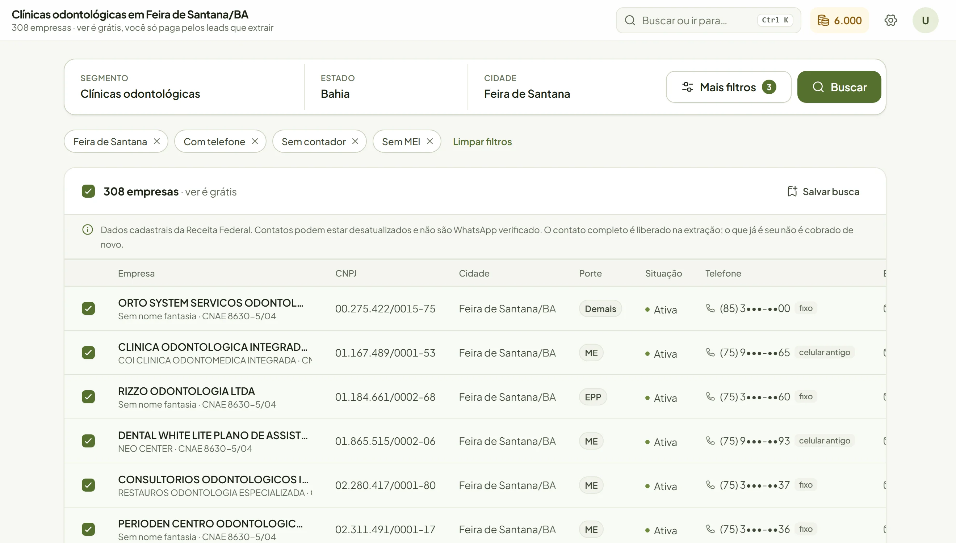Click phone icon in DENTAL WHITE LITE row
The image size is (956, 543).
[710, 441]
